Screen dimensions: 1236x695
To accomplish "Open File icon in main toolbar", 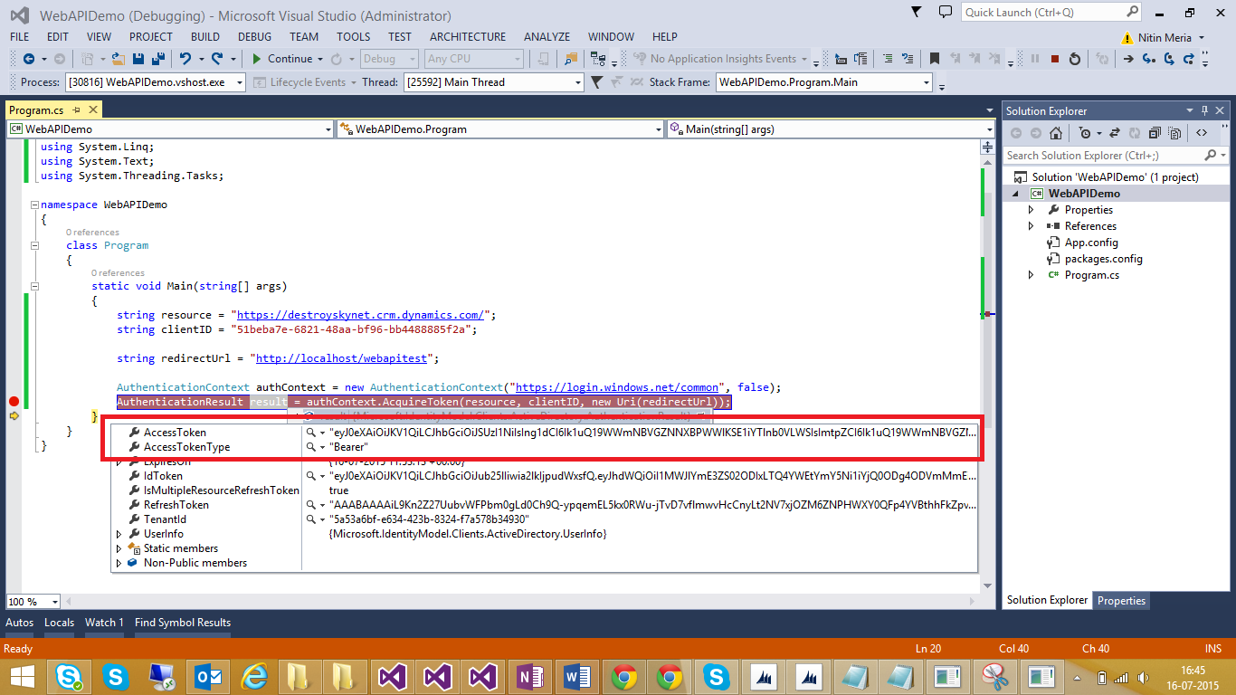I will [x=119, y=59].
